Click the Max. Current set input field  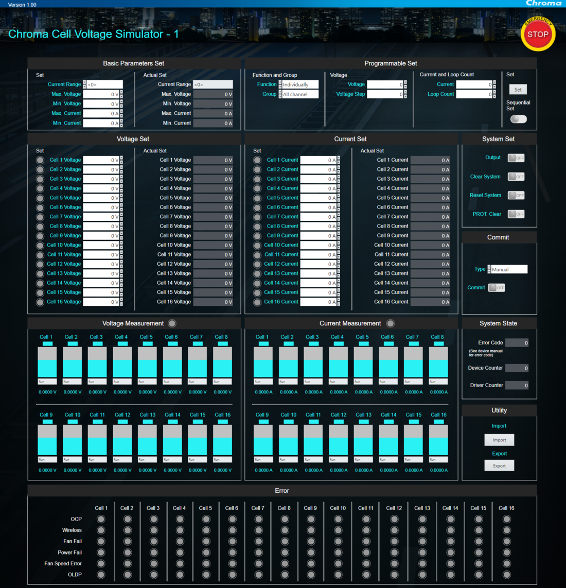101,113
